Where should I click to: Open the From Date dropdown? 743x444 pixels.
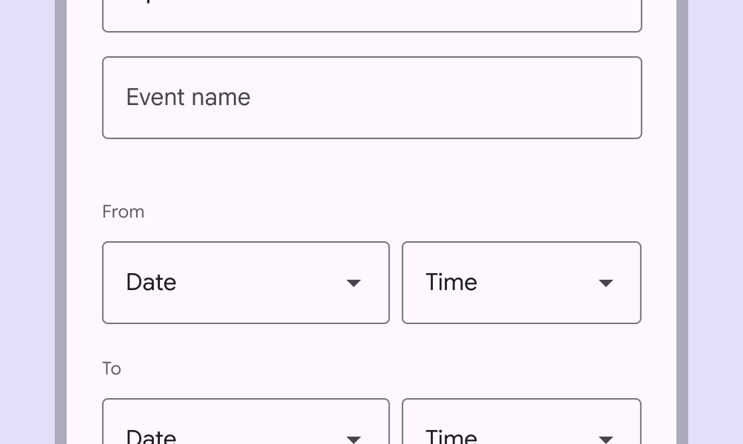coord(246,283)
